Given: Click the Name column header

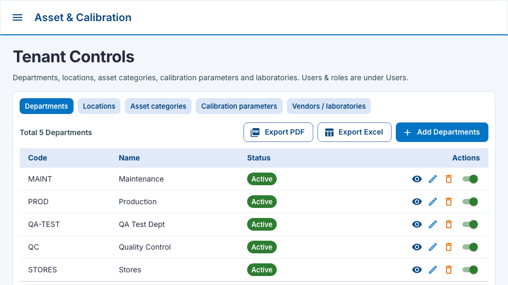Looking at the screenshot, I should (129, 158).
